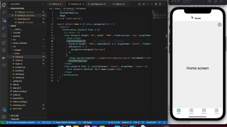Image resolution: width=227 pixels, height=127 pixels.
Task: Click the errors and warnings count
Action: (46, 122)
